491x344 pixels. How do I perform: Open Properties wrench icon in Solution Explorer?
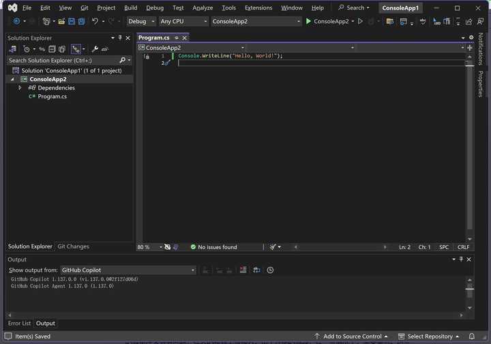(x=95, y=49)
